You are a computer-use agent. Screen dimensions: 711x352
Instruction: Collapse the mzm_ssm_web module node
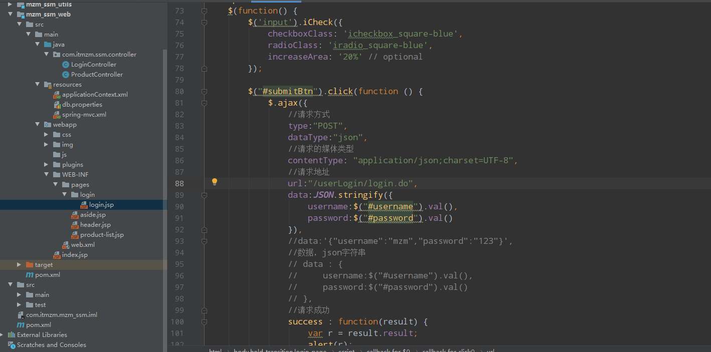pos(10,15)
